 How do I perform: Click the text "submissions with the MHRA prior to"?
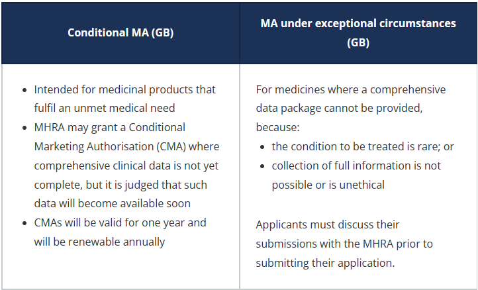coord(344,244)
